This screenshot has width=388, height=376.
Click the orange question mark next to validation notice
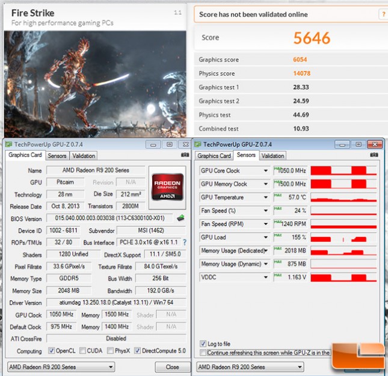pos(383,14)
